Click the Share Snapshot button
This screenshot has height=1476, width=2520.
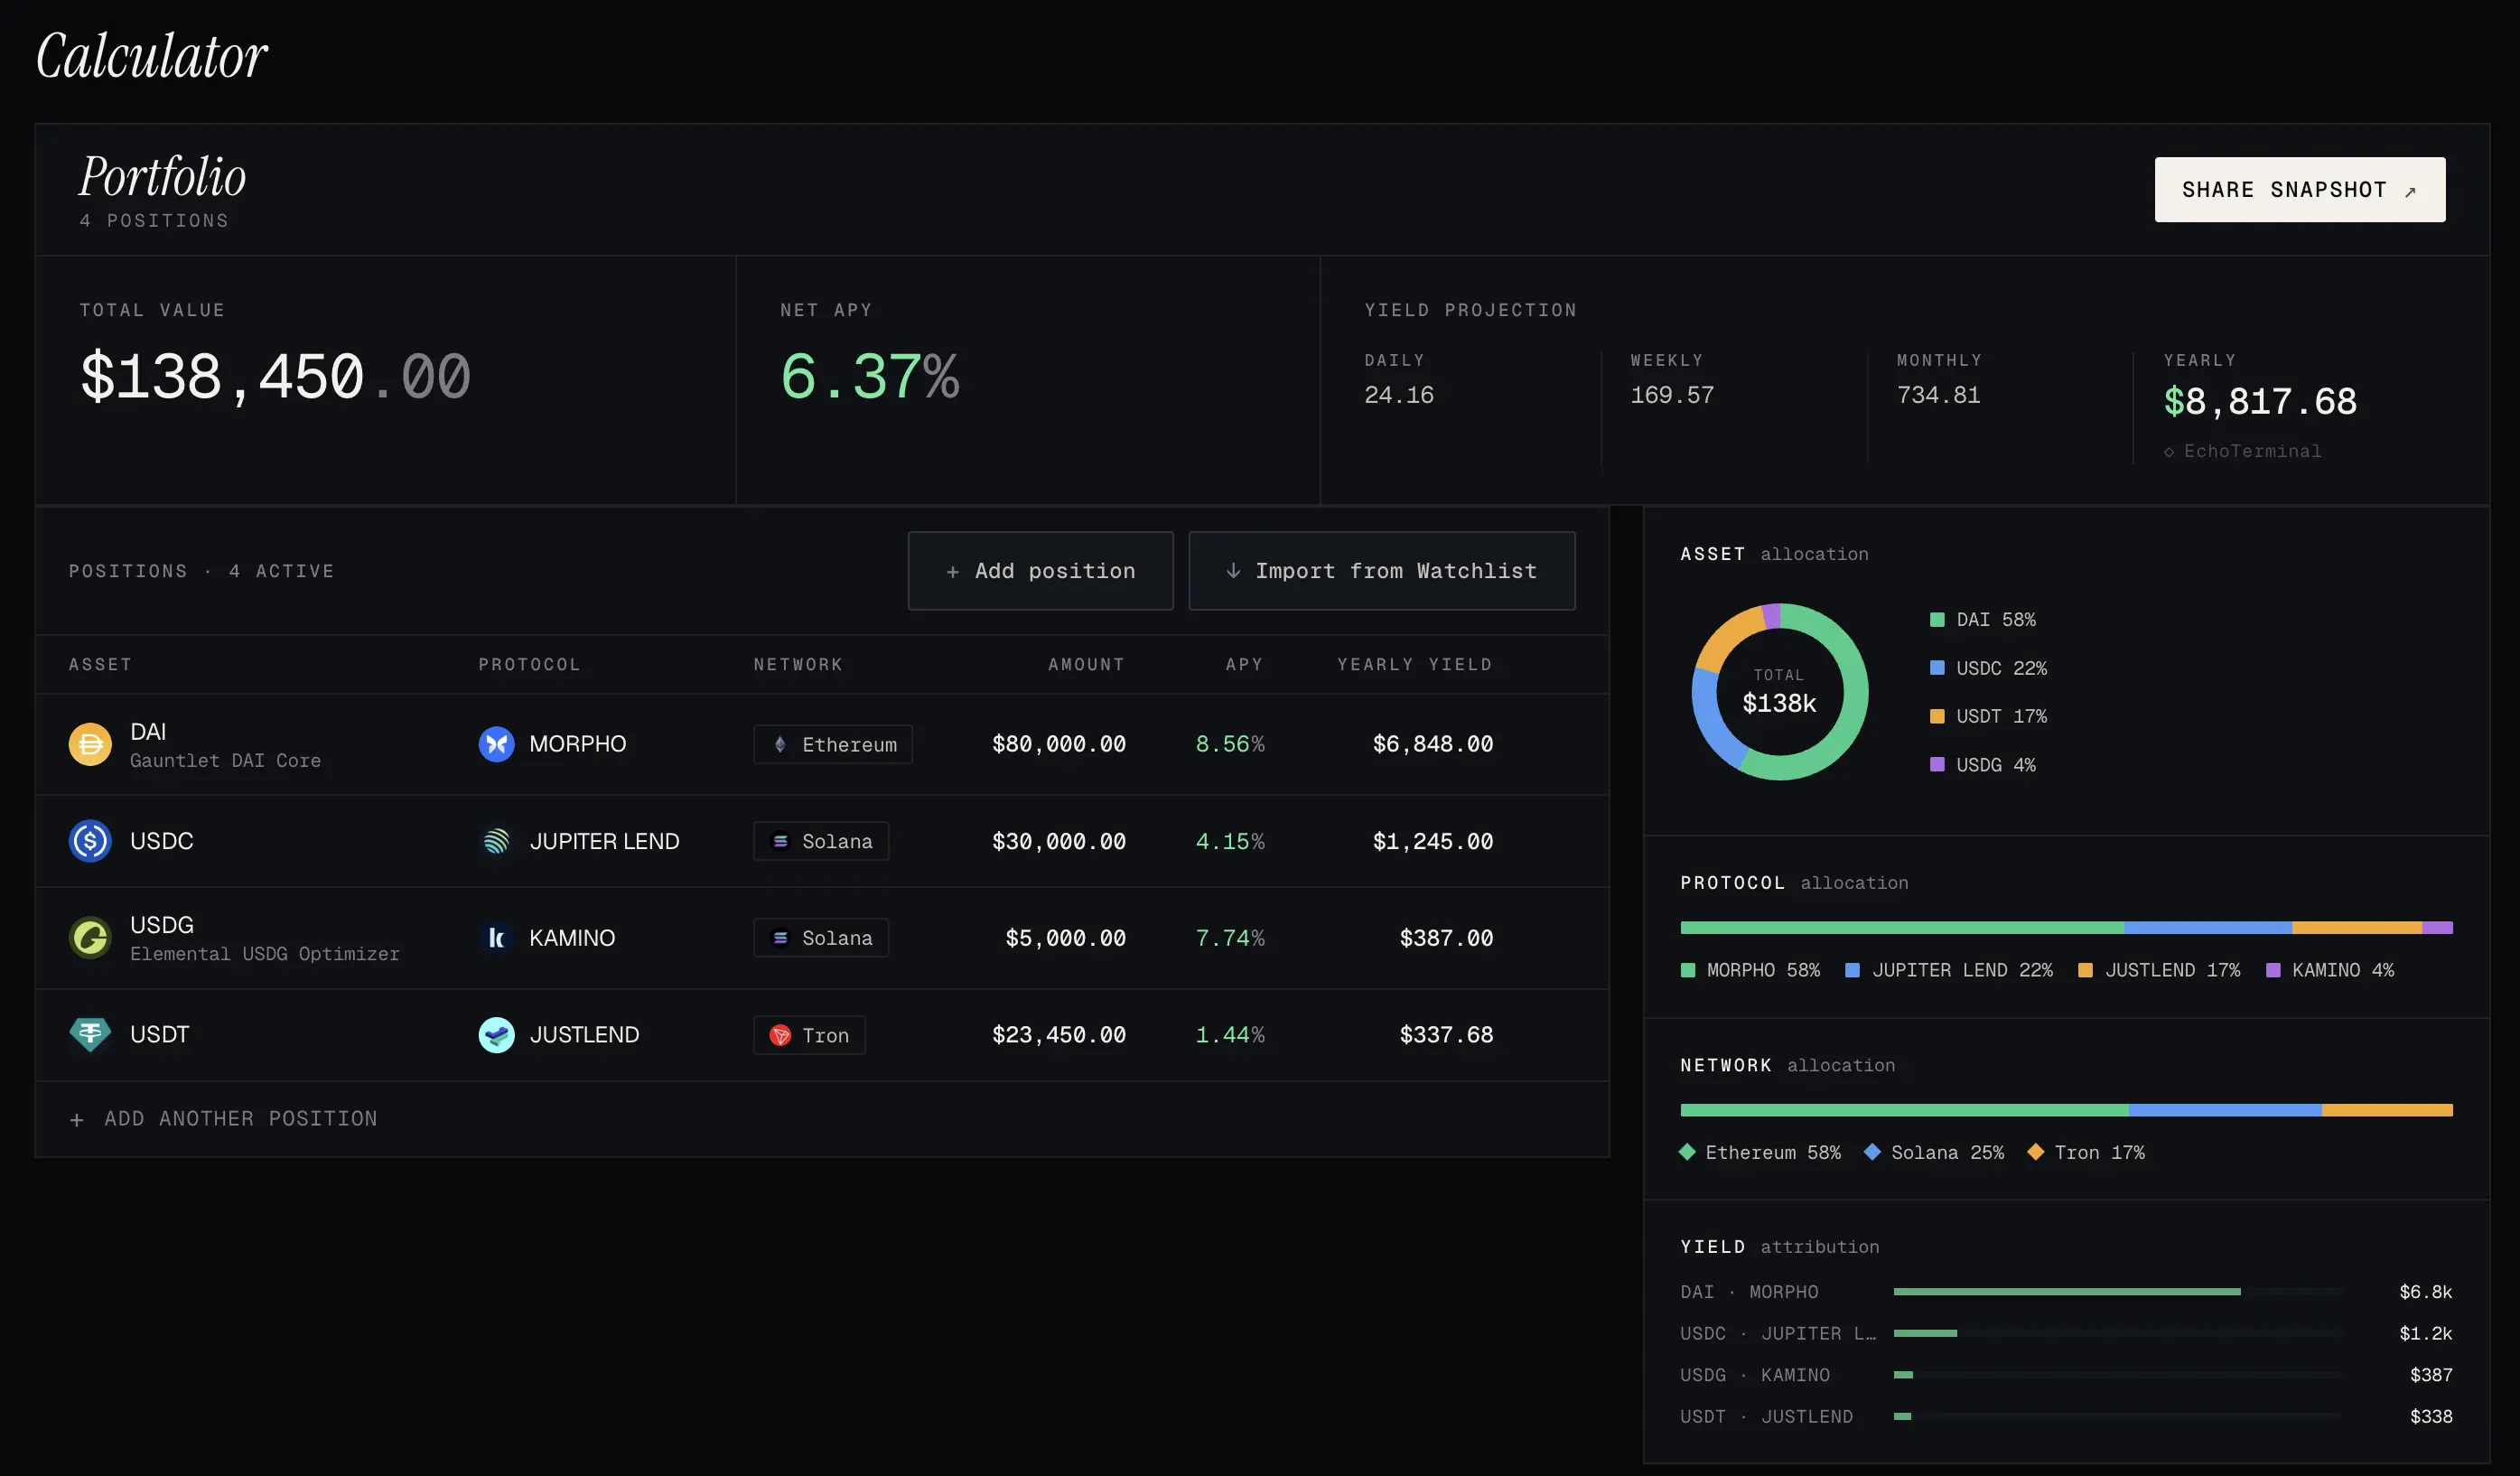click(x=2300, y=189)
